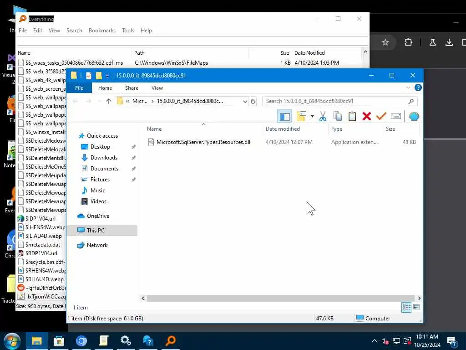Click the Paste clipboard icon
This screenshot has height=350, width=466.
(352, 116)
